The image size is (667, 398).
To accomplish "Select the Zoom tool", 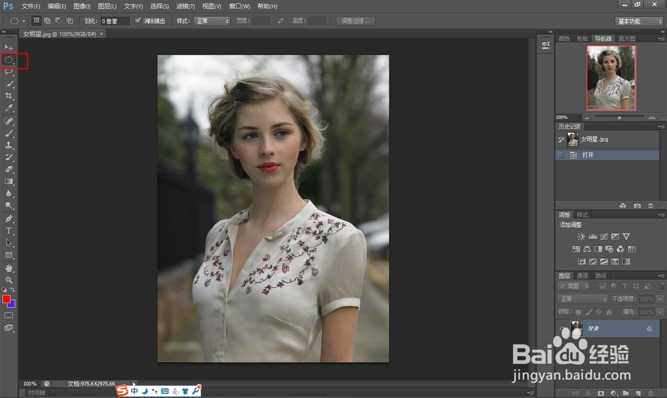I will (9, 280).
